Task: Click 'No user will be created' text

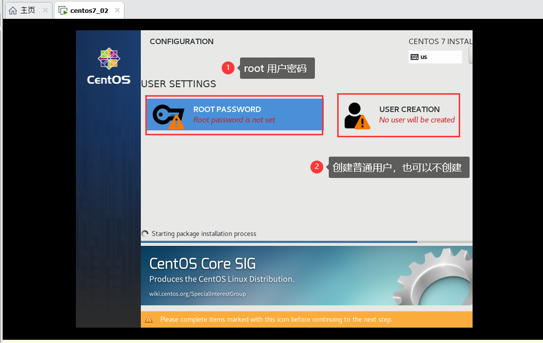Action: [x=417, y=120]
